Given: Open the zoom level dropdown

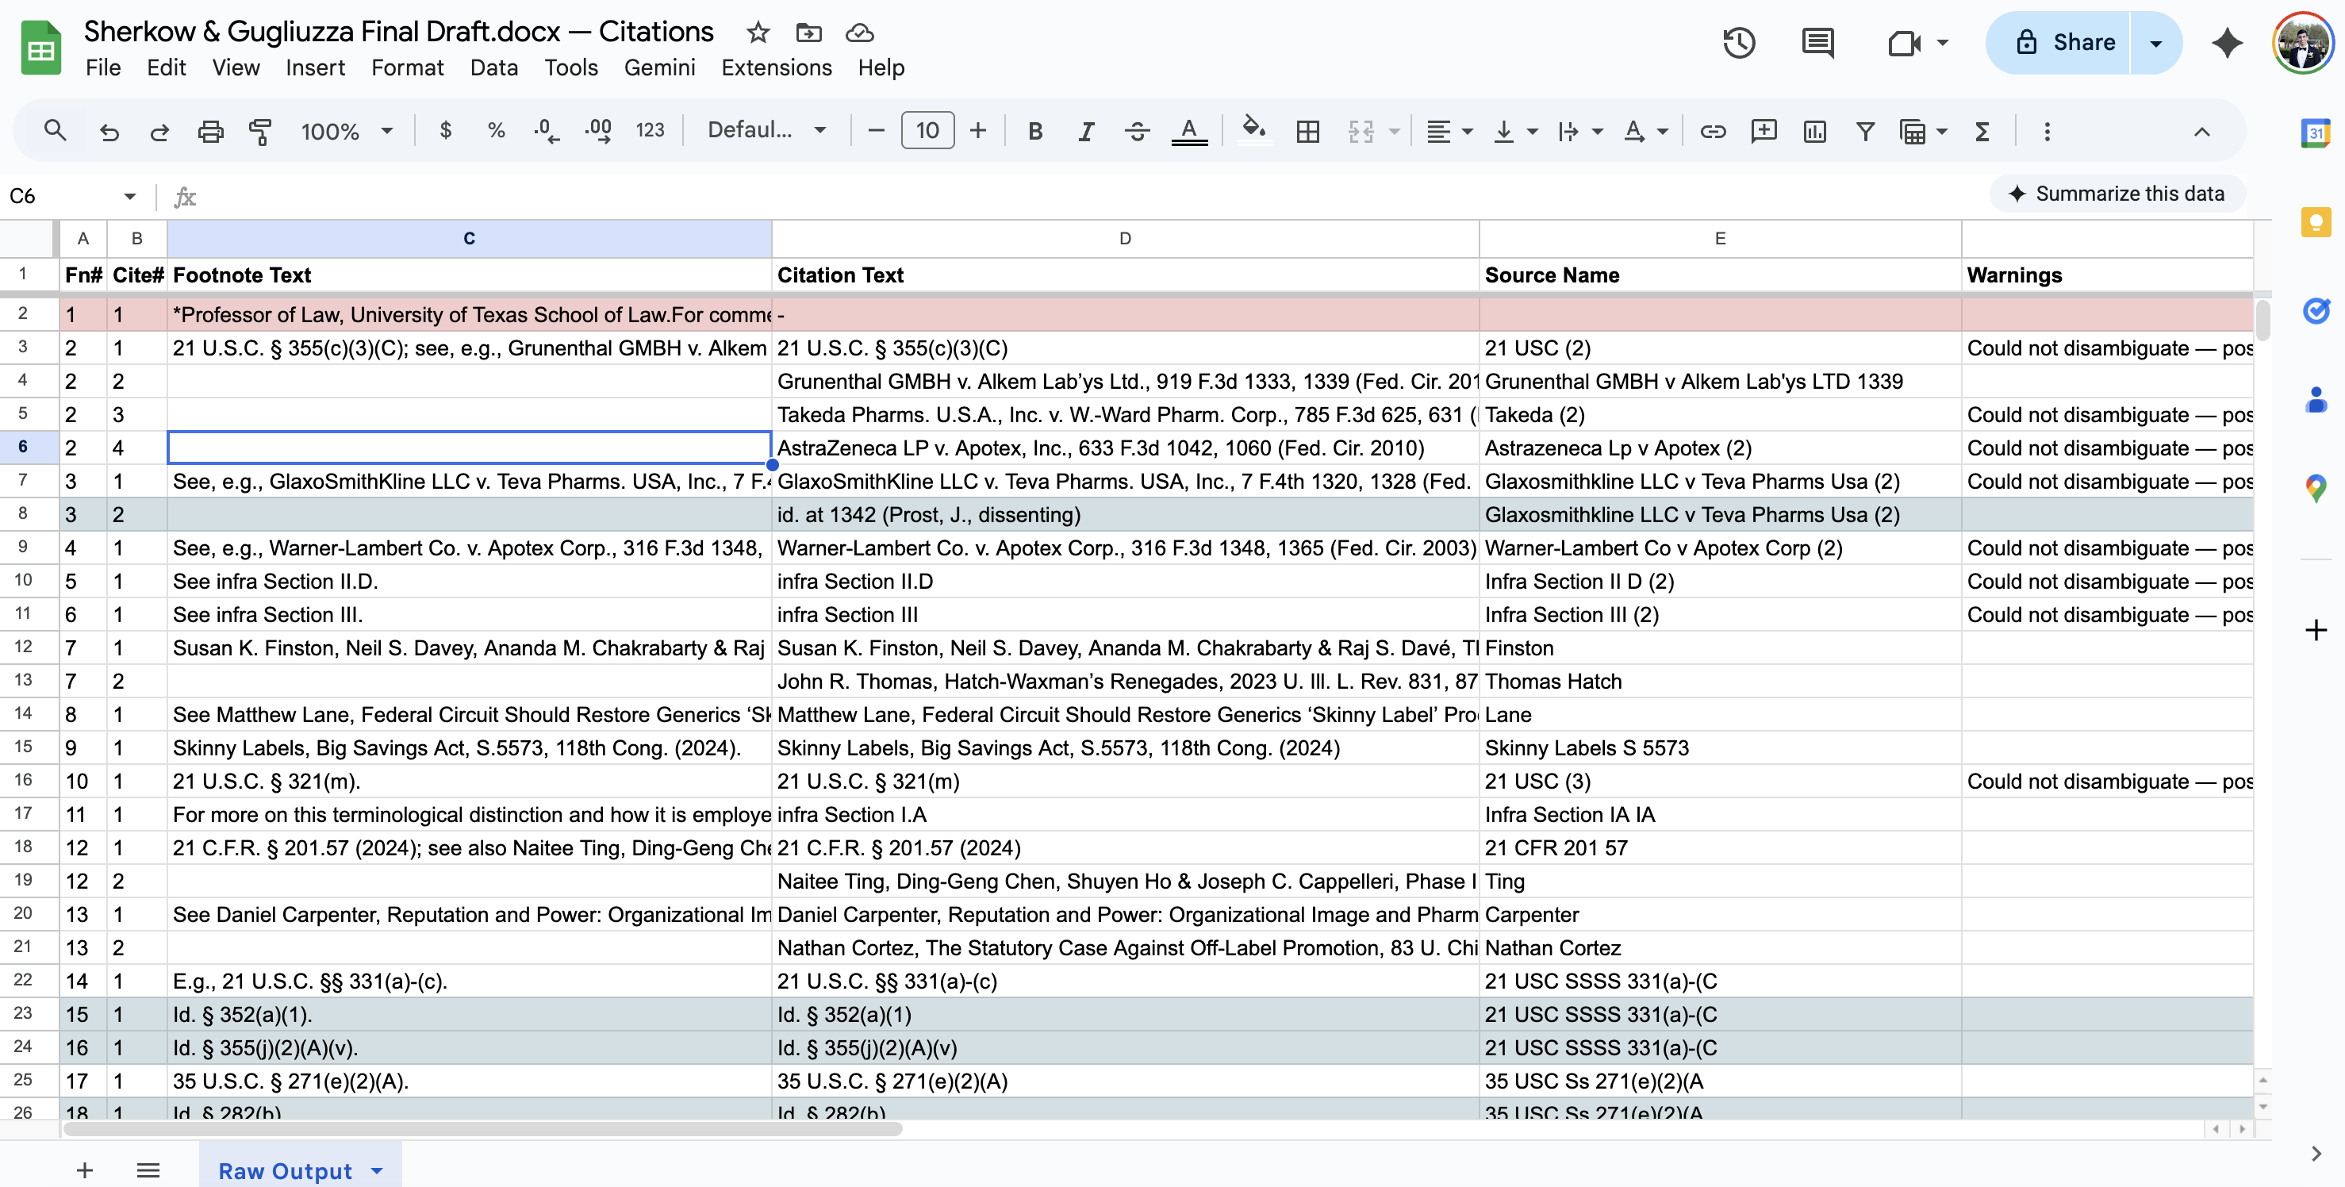Looking at the screenshot, I should 346,130.
